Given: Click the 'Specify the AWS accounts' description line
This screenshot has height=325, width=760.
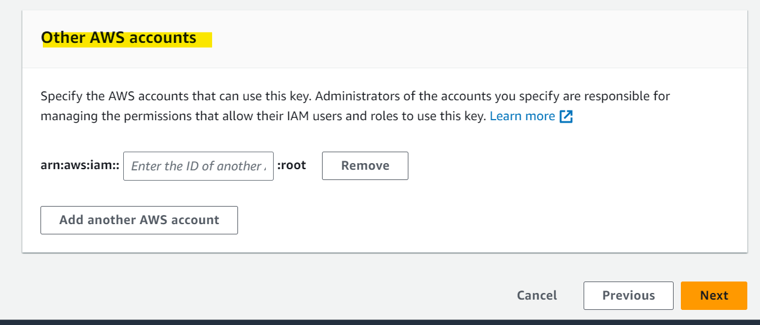Looking at the screenshot, I should click(x=355, y=96).
